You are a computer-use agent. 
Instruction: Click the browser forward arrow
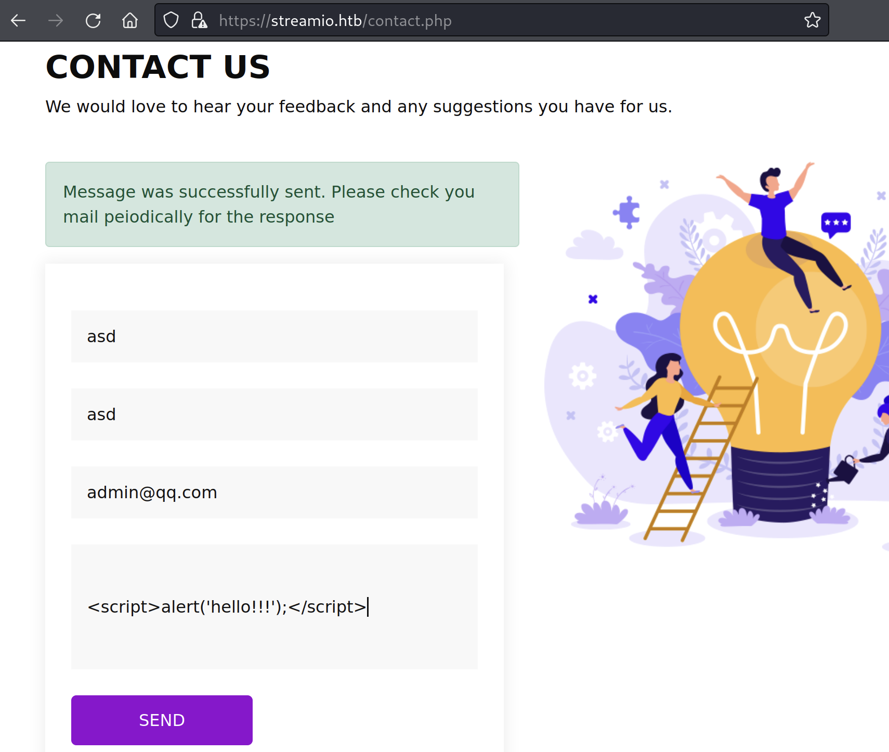pos(56,21)
